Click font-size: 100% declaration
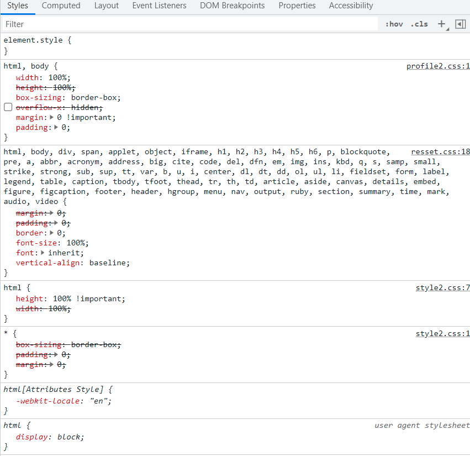The width and height of the screenshot is (470, 456). (52, 243)
